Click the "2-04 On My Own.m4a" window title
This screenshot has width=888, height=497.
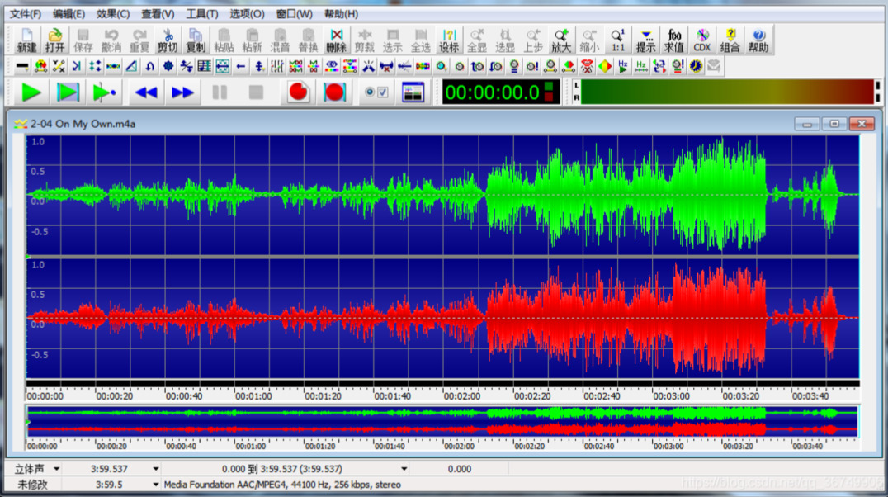point(83,124)
